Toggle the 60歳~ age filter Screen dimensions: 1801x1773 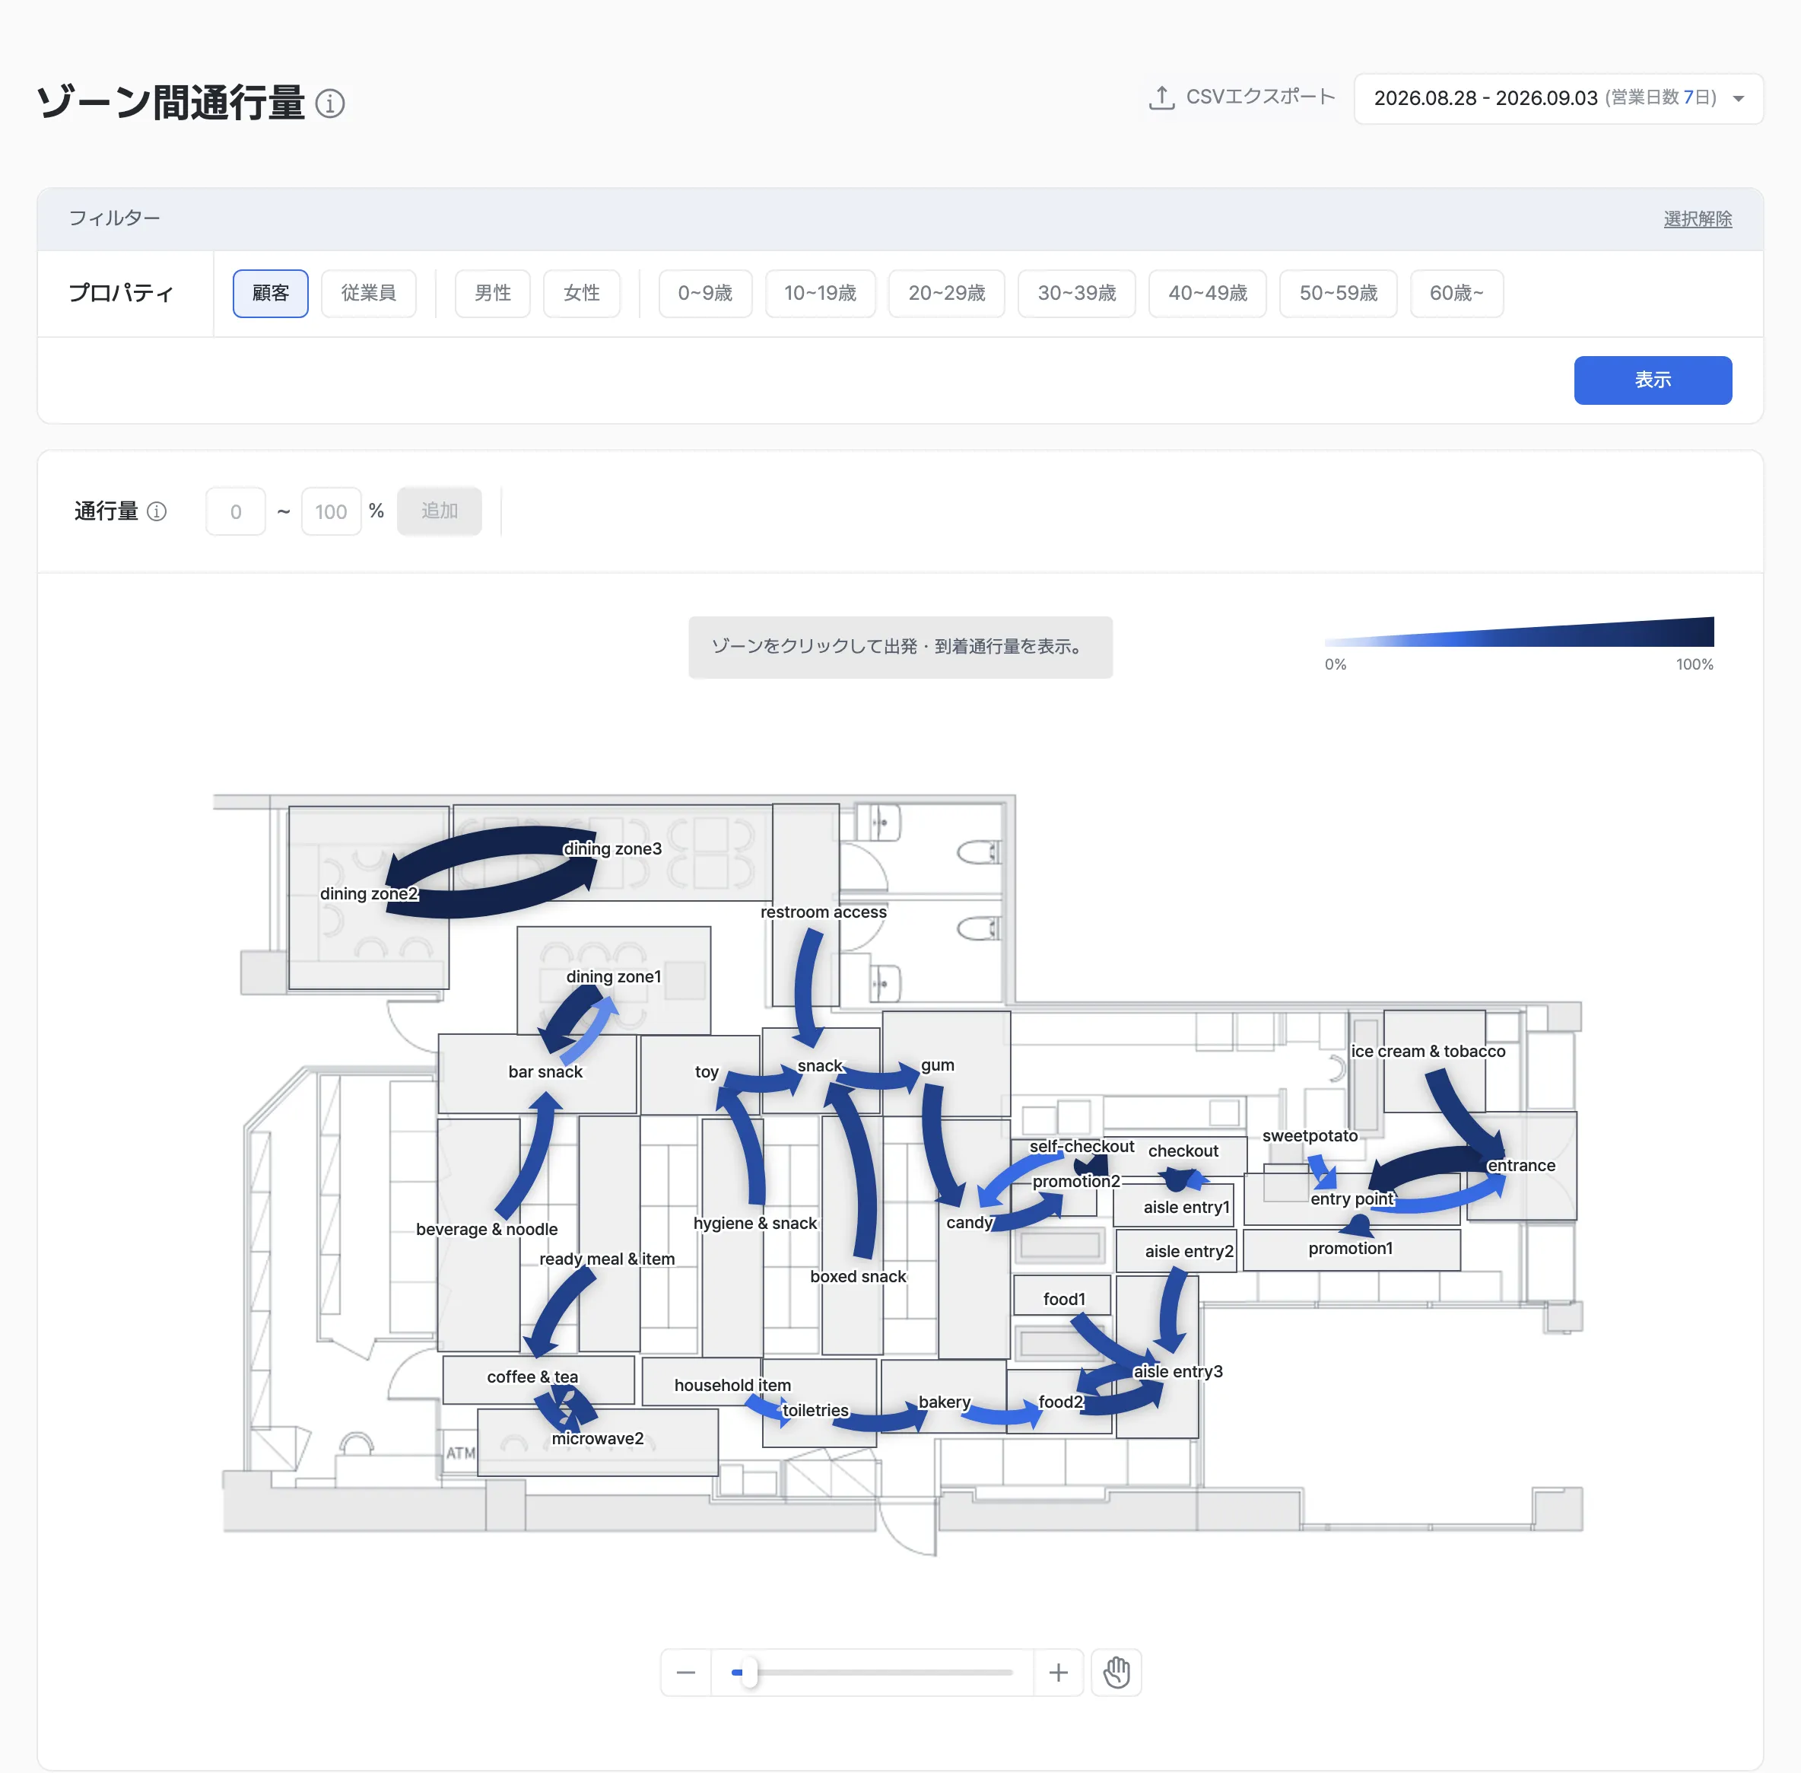pos(1456,293)
